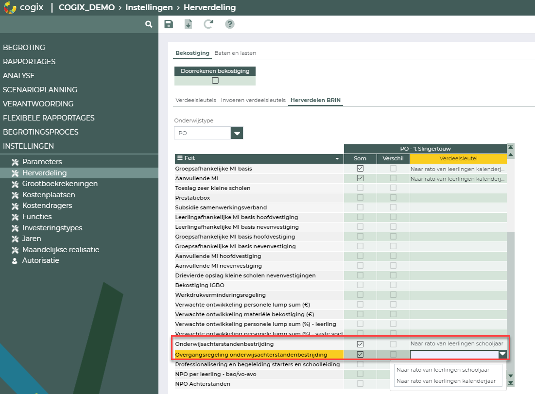This screenshot has width=535, height=394.
Task: Click the wrench icon beside Herverdeling
Action: (15, 173)
